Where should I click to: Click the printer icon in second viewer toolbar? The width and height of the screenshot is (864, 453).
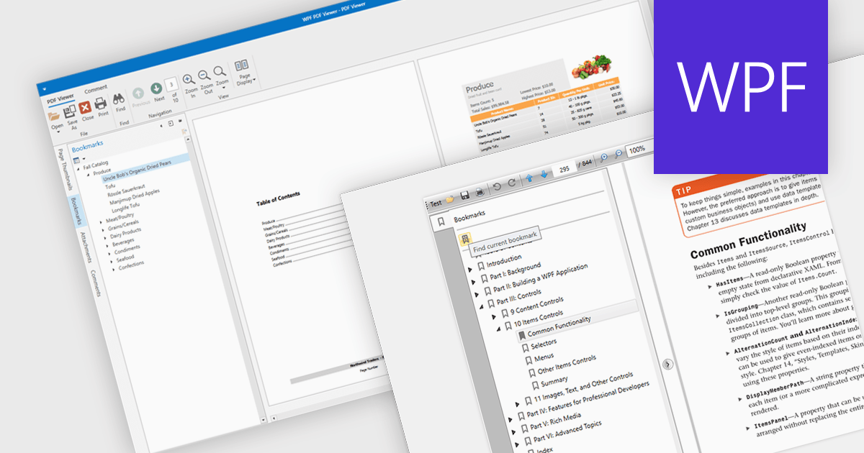[x=480, y=191]
